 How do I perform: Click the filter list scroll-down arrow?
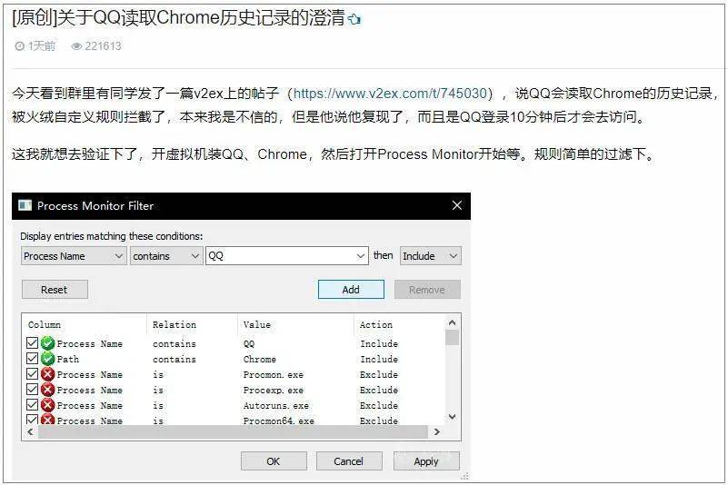(453, 417)
